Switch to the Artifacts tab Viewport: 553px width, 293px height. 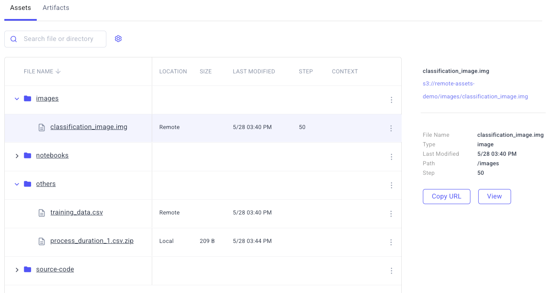click(56, 7)
